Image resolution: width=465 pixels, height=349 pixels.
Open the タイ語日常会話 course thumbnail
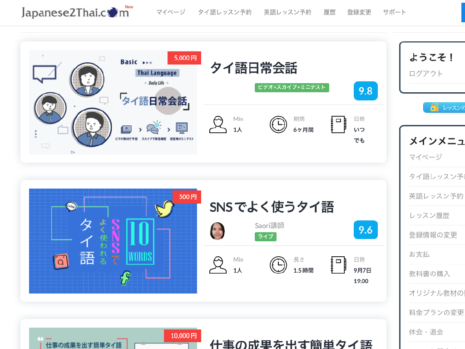(x=113, y=102)
